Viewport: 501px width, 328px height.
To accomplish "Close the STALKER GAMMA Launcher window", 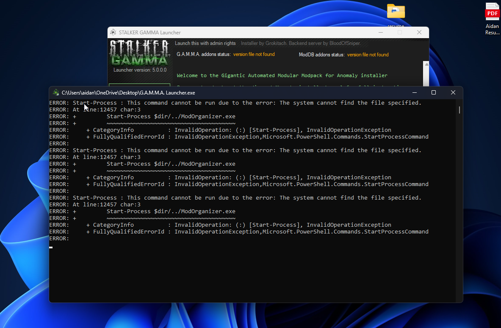I will 419,32.
